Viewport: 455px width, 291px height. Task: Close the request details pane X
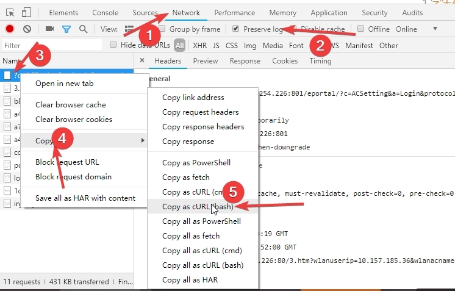pyautogui.click(x=142, y=60)
